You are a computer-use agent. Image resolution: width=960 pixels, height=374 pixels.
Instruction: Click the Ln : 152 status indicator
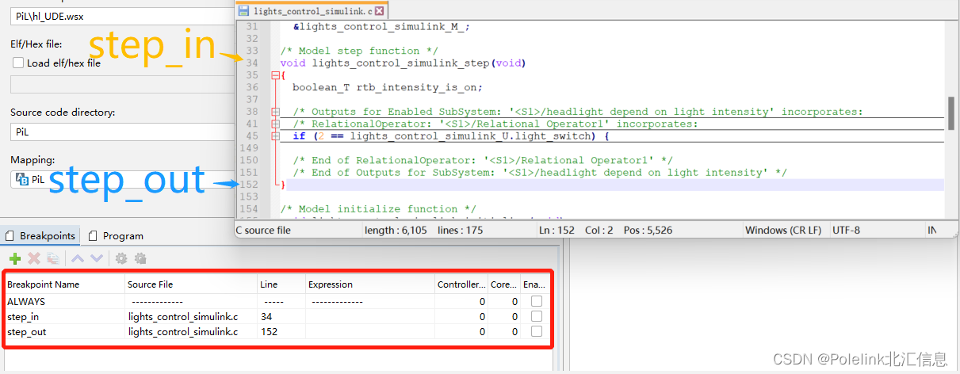(557, 230)
